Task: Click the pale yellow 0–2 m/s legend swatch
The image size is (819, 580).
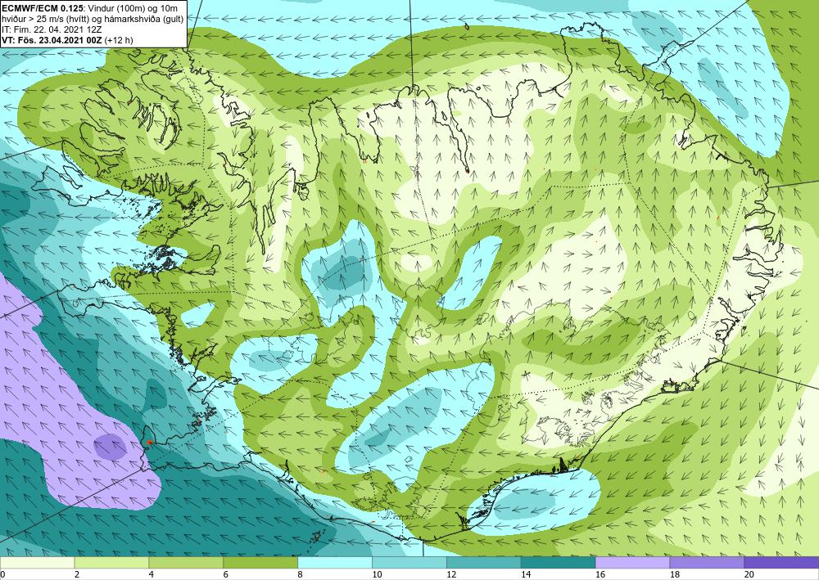Action: (x=37, y=562)
